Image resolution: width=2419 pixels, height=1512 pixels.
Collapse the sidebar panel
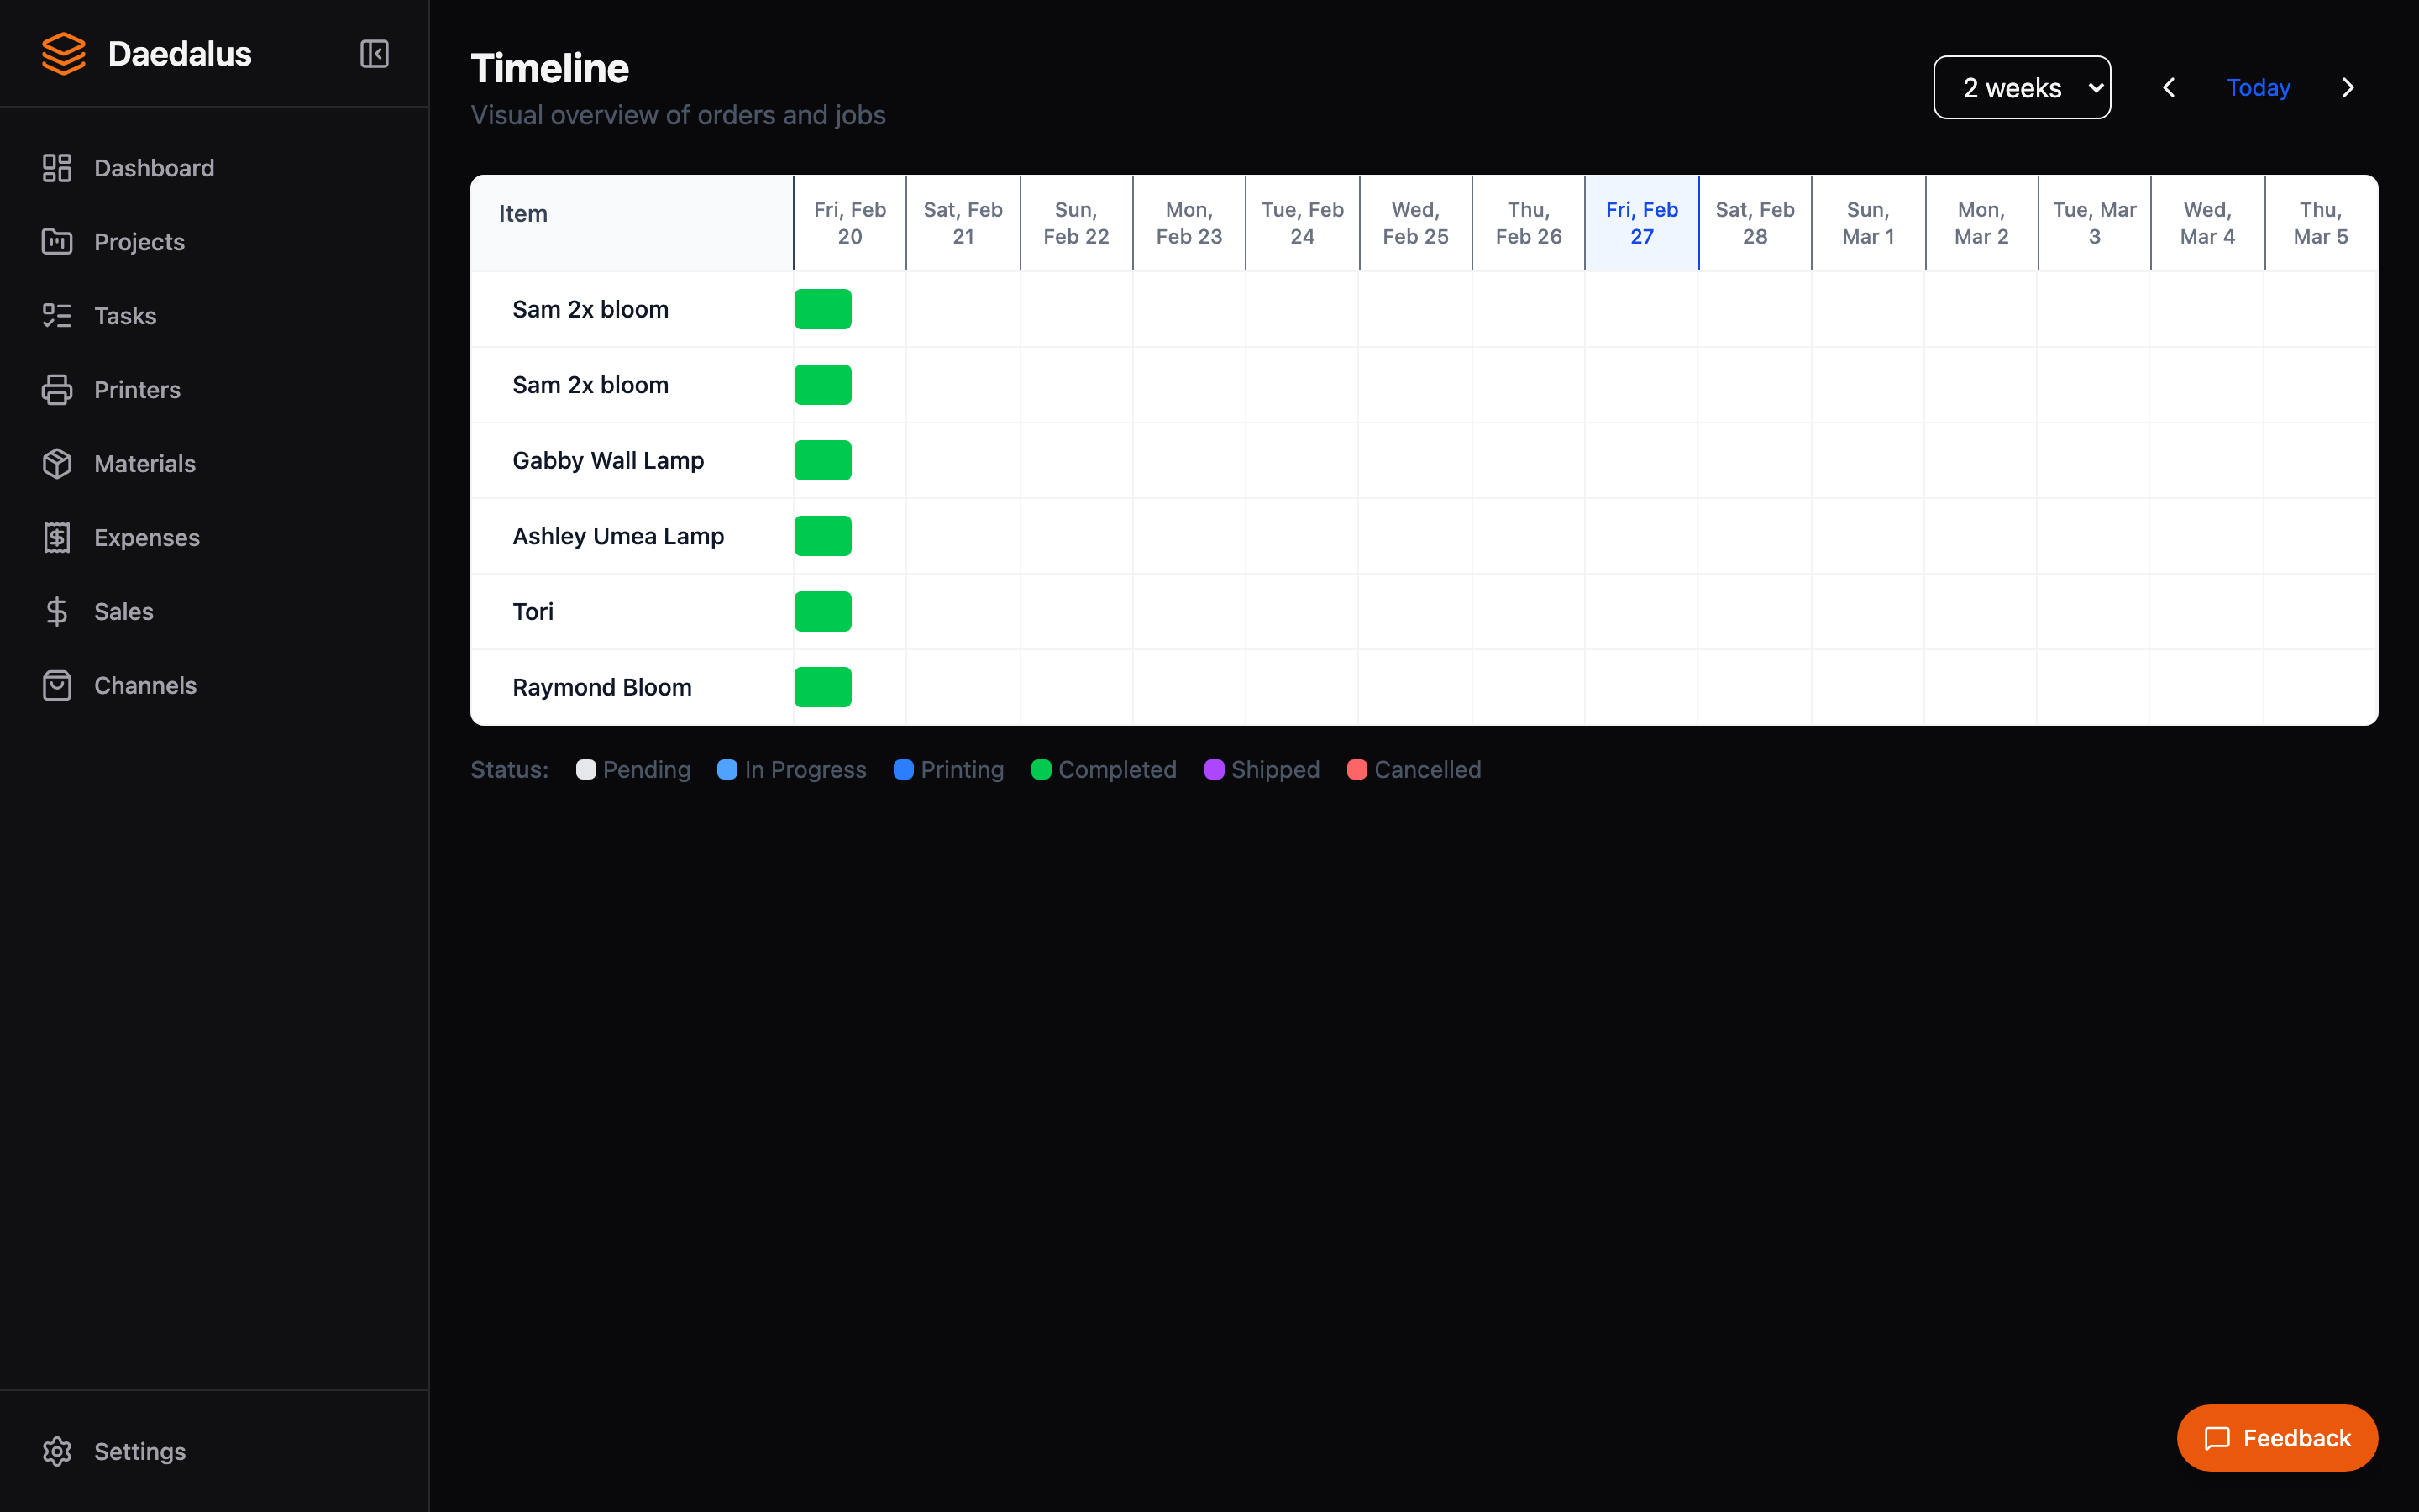coord(374,53)
